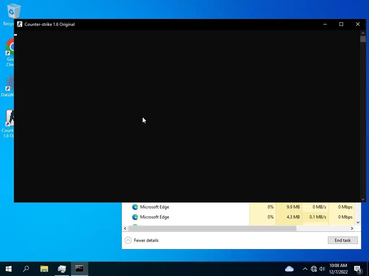Select second Microsoft Edge row (4.3 MB)

click(x=238, y=217)
